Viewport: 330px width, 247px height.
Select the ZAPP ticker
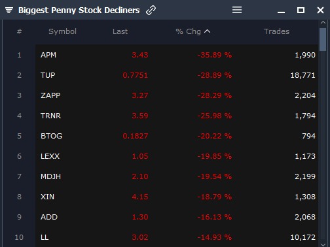point(50,95)
